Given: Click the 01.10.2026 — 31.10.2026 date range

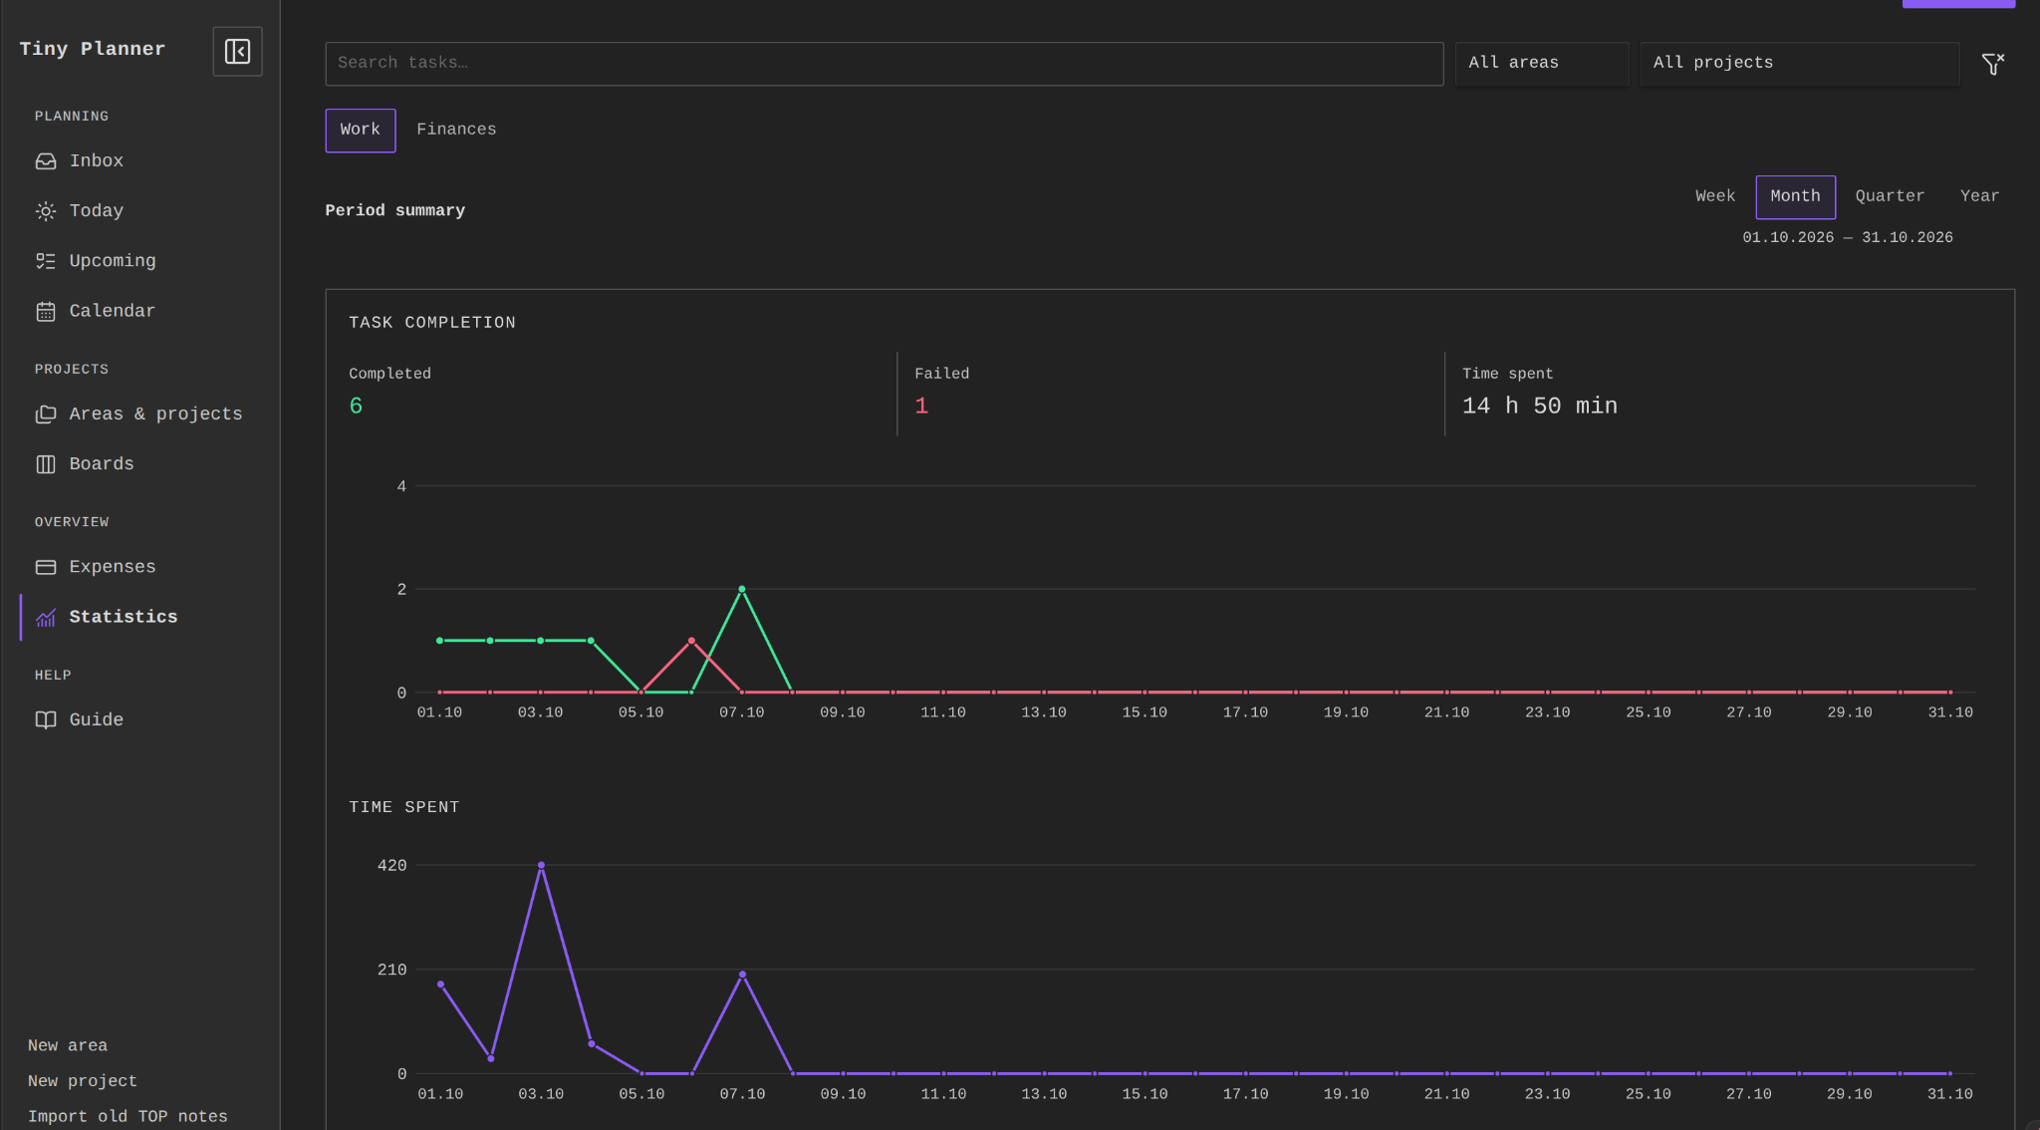Looking at the screenshot, I should [x=1847, y=237].
